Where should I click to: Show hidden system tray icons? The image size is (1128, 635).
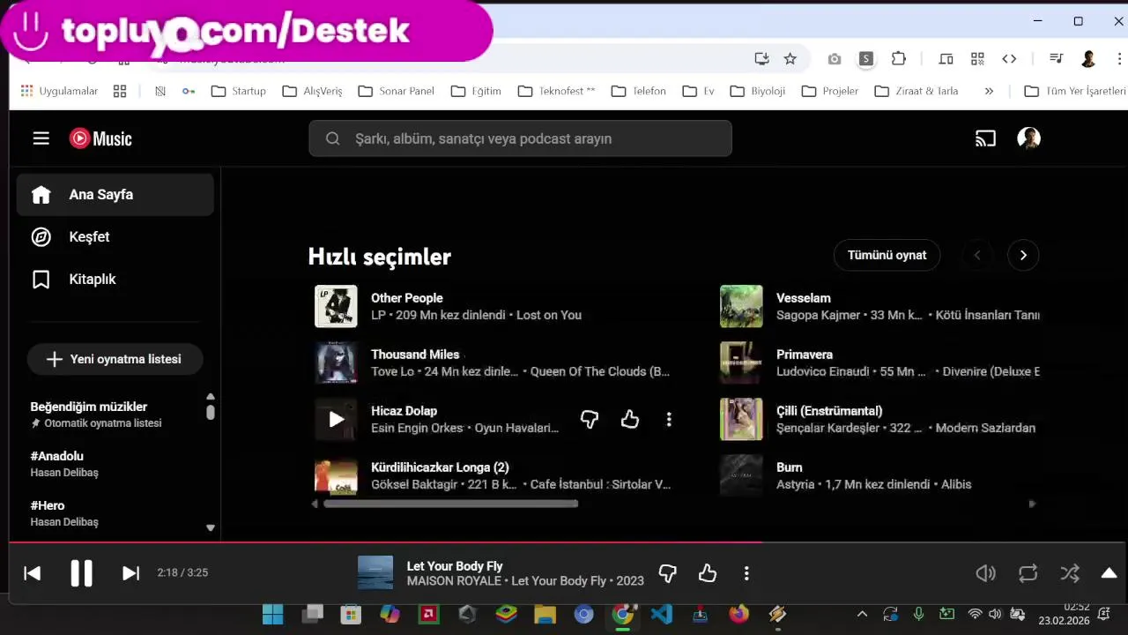(x=862, y=615)
